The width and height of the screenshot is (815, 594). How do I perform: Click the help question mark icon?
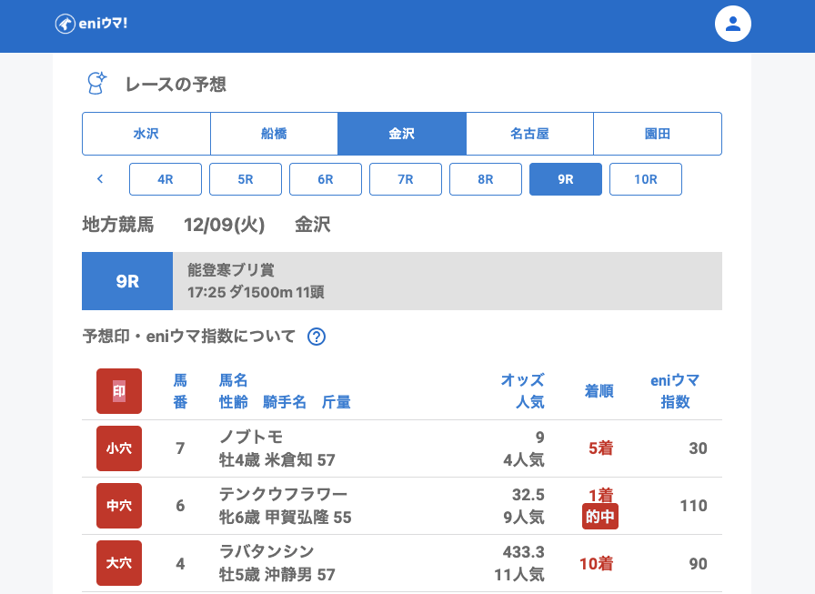[x=316, y=337]
